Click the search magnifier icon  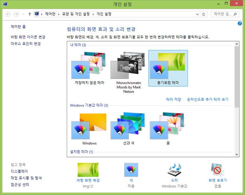point(235,14)
